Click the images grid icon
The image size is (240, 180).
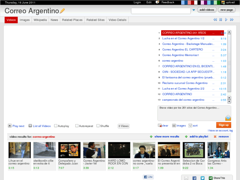[x=174, y=126]
